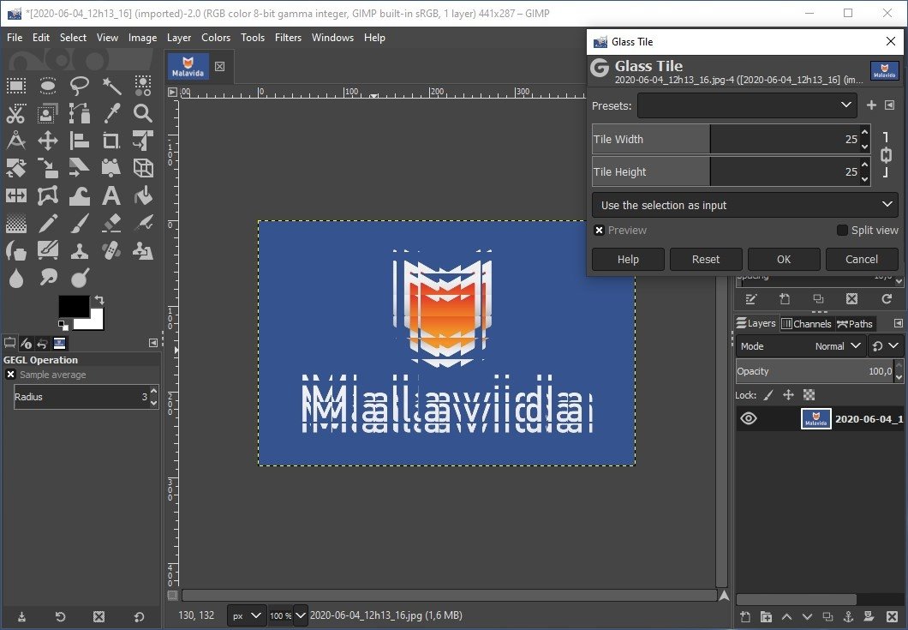908x630 pixels.
Task: Choose the Alignment tool
Action: click(x=80, y=141)
